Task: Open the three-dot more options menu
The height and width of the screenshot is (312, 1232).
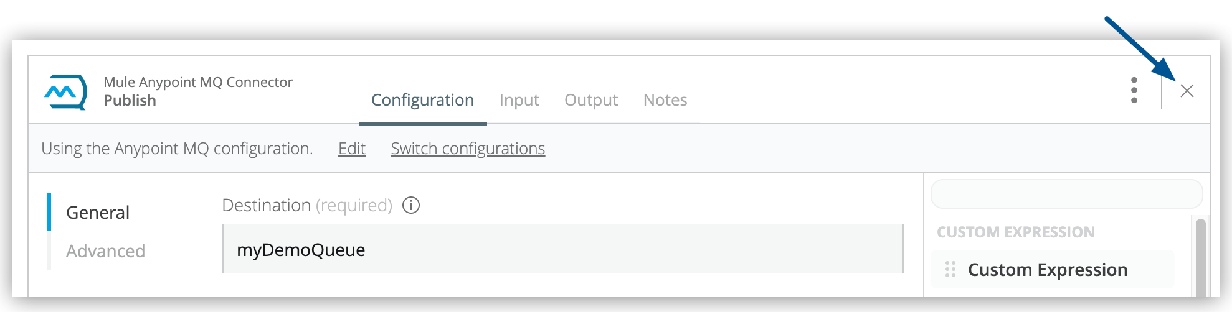Action: point(1134,91)
